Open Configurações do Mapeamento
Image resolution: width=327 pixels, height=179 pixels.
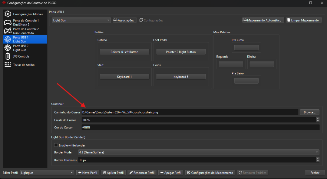(210, 173)
